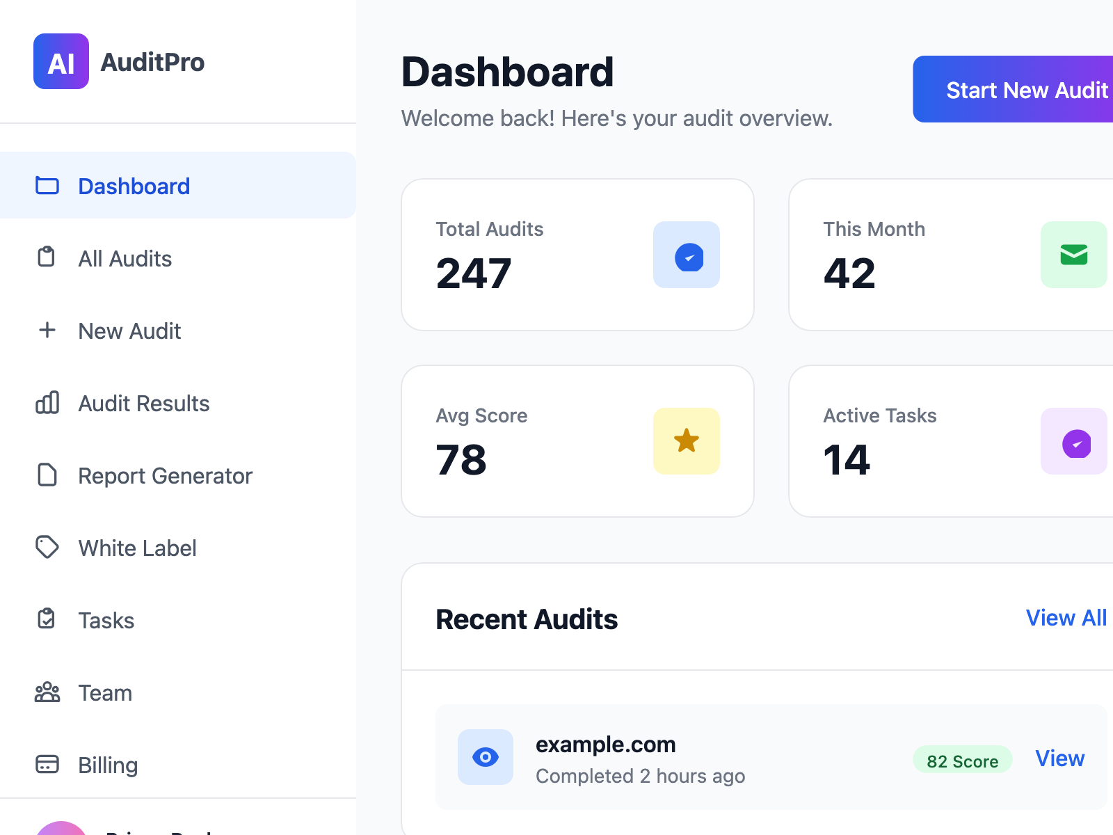The width and height of the screenshot is (1113, 835).
Task: Open the Dashboard menu item
Action: click(x=178, y=185)
